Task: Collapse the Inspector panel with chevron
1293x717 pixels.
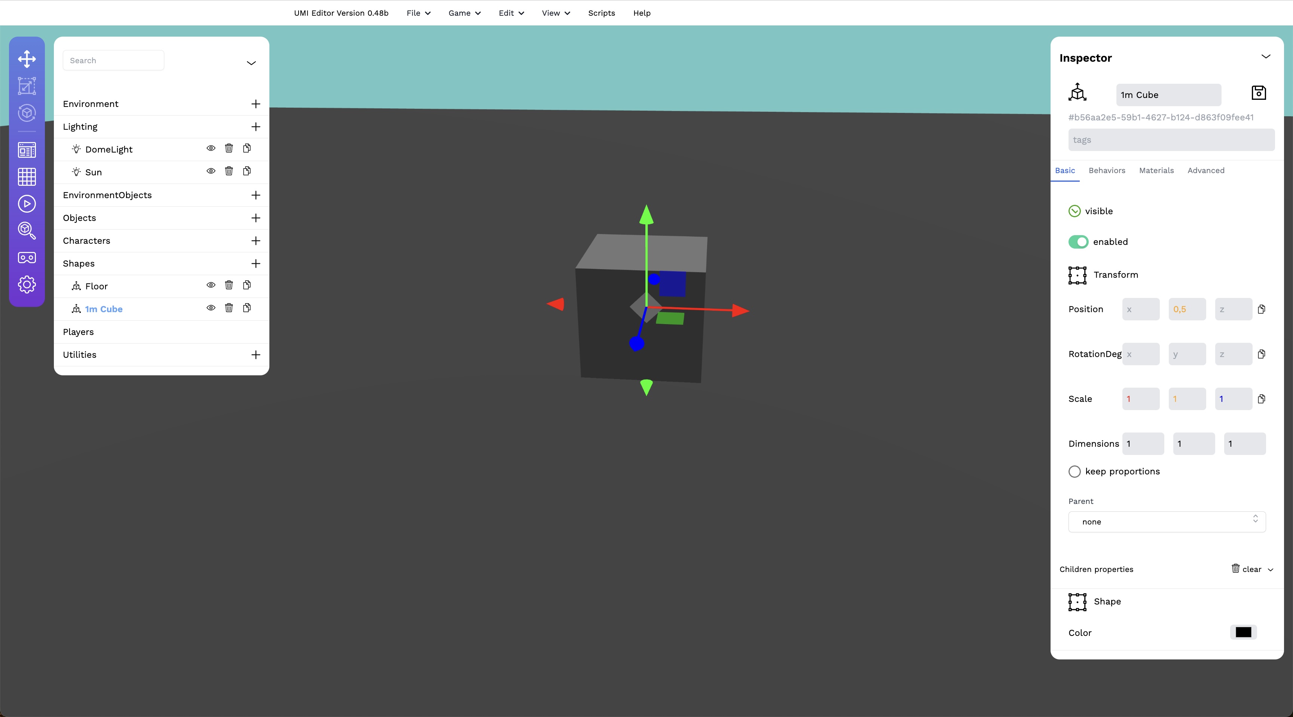Action: tap(1265, 57)
